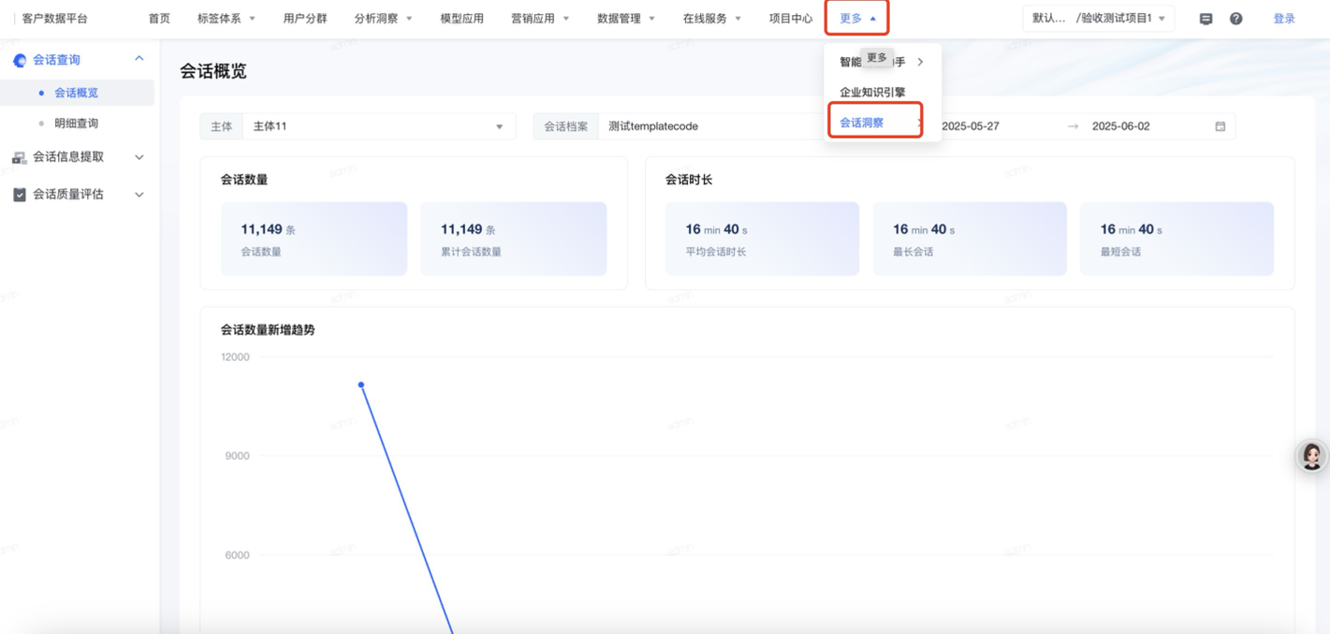Open the messages icon in top bar

point(1206,19)
